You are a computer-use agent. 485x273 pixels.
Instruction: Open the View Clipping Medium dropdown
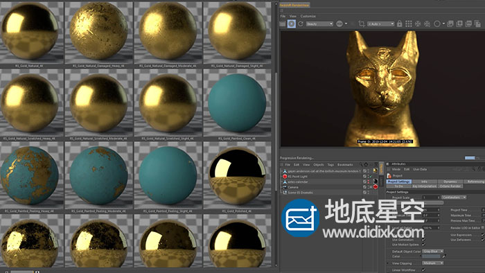(433, 263)
